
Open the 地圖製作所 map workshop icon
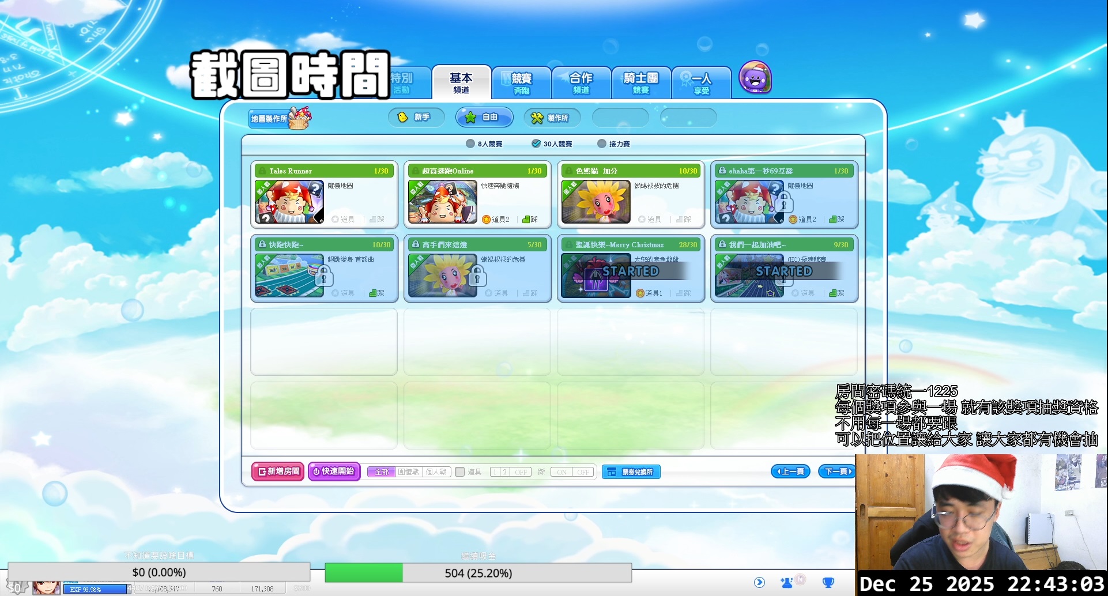coord(279,118)
